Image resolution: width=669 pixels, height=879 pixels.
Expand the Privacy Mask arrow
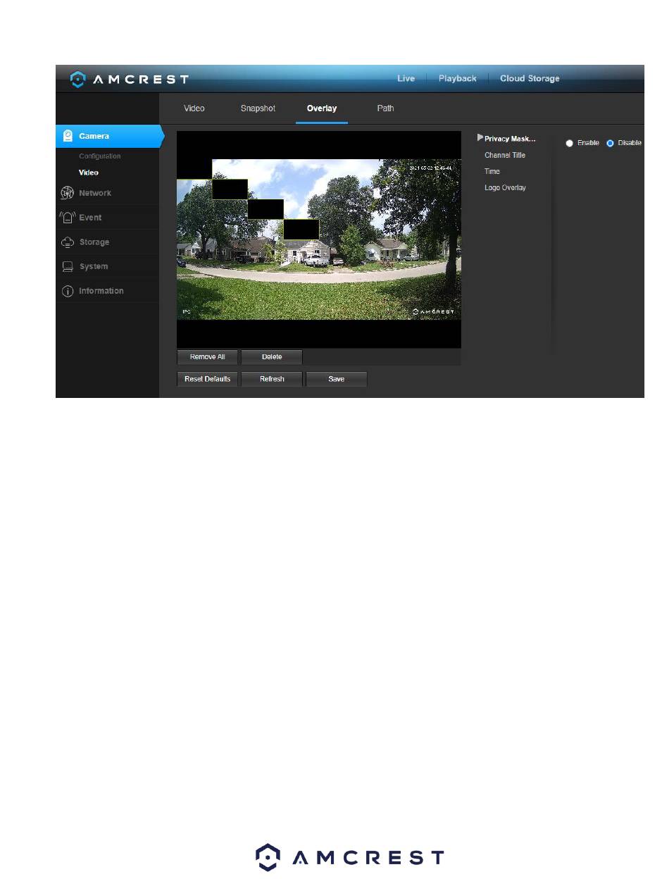pos(480,138)
